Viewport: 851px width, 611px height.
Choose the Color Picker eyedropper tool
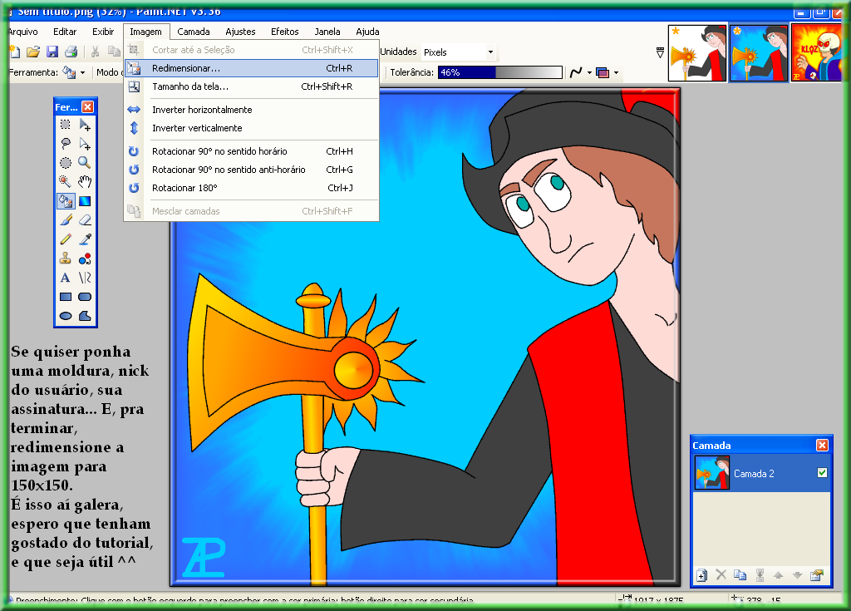click(x=85, y=239)
